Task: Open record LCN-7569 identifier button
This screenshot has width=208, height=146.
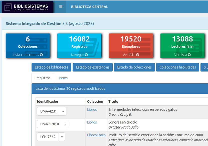Action: tap(48, 137)
